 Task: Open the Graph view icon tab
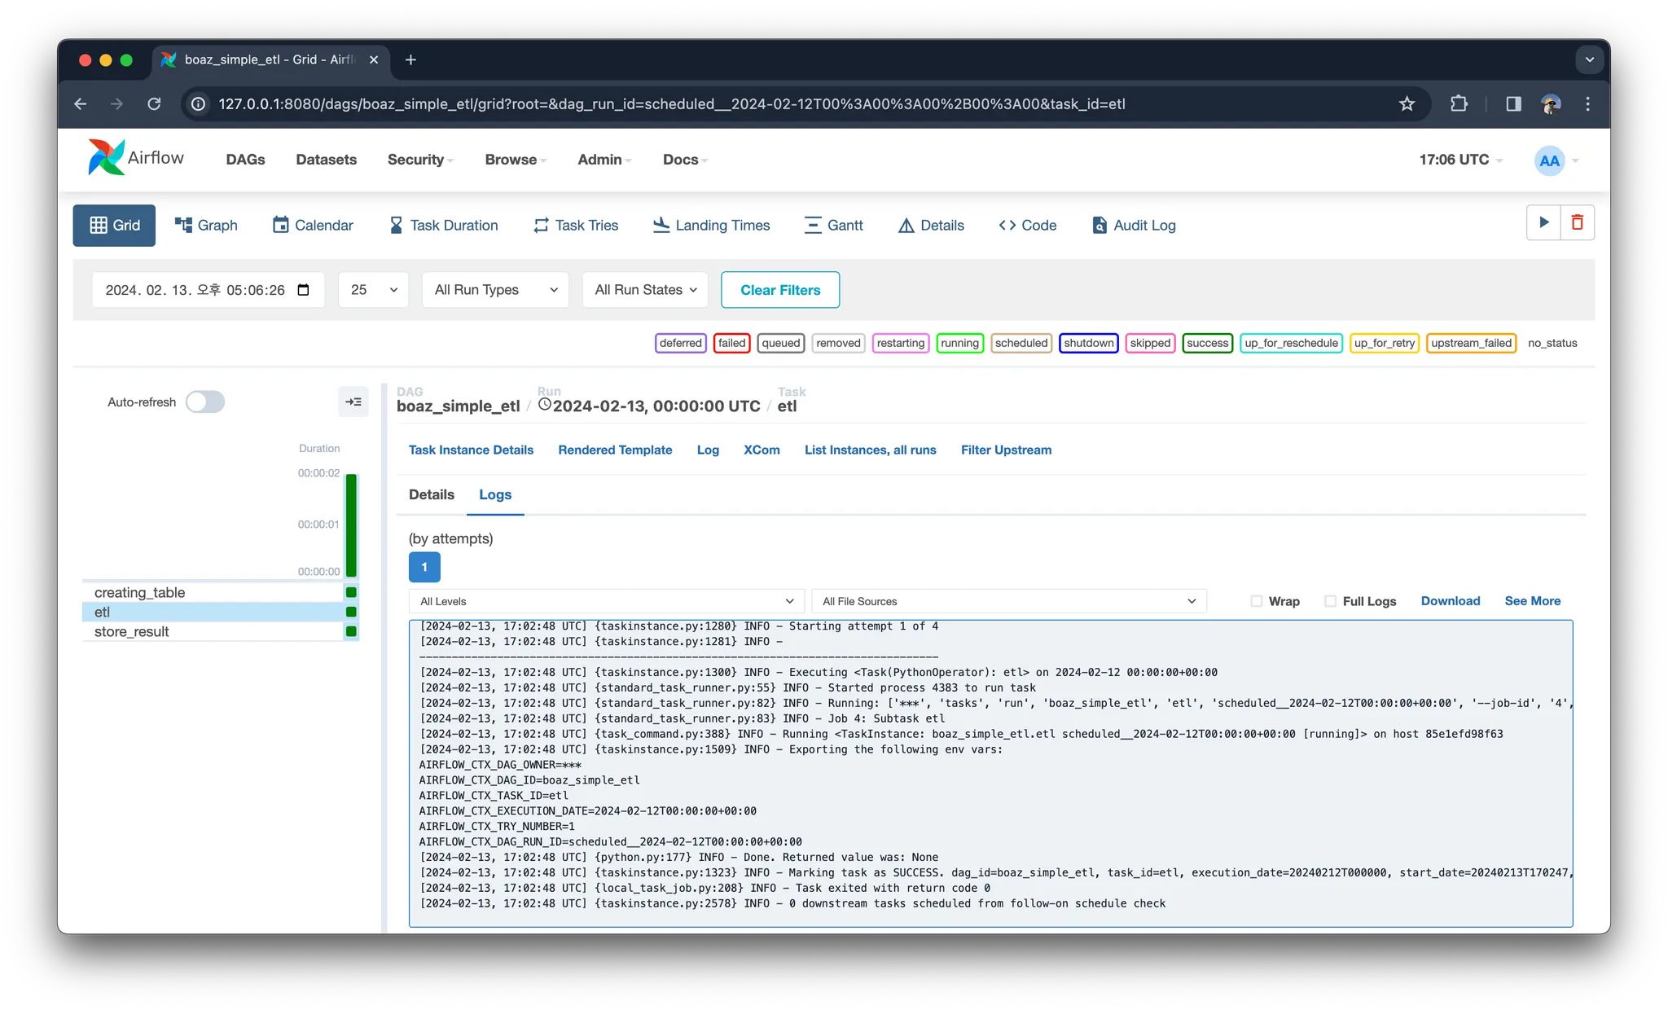coord(206,226)
